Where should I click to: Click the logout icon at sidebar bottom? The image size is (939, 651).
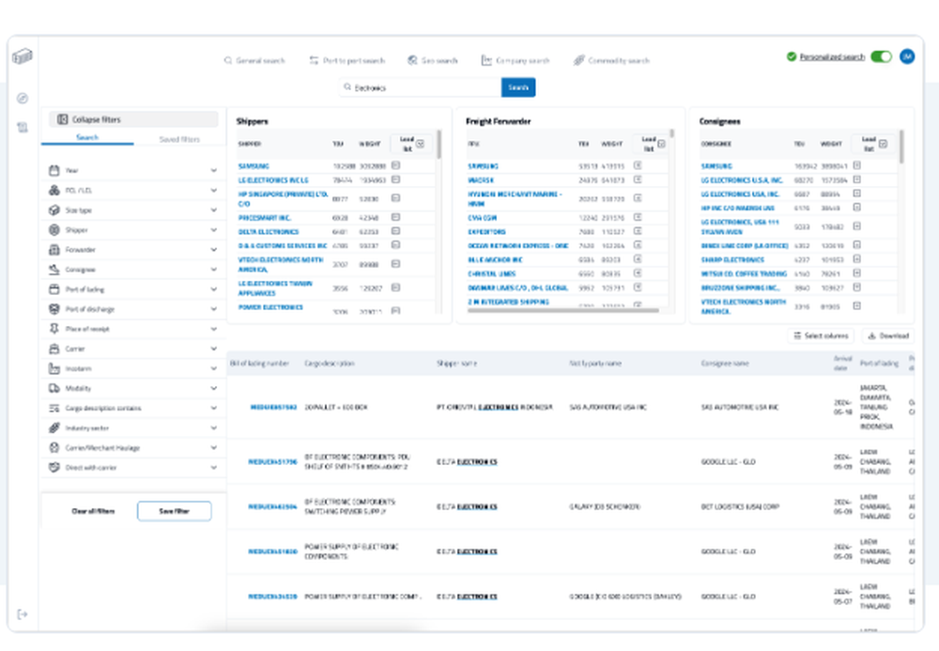click(x=23, y=614)
